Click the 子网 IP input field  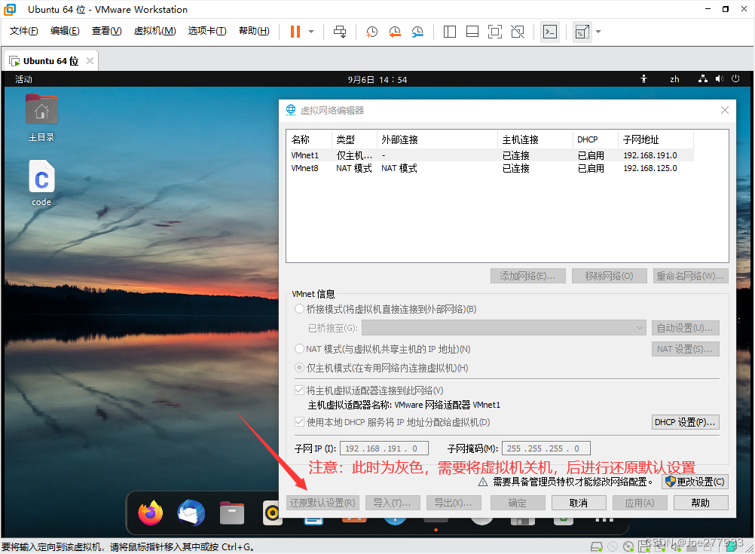[384, 448]
